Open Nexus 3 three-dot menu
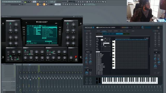Image resolution: width=166 pixels, height=93 pixels. tap(161, 28)
